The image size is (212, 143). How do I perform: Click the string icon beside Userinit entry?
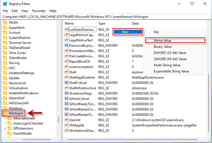(67, 120)
